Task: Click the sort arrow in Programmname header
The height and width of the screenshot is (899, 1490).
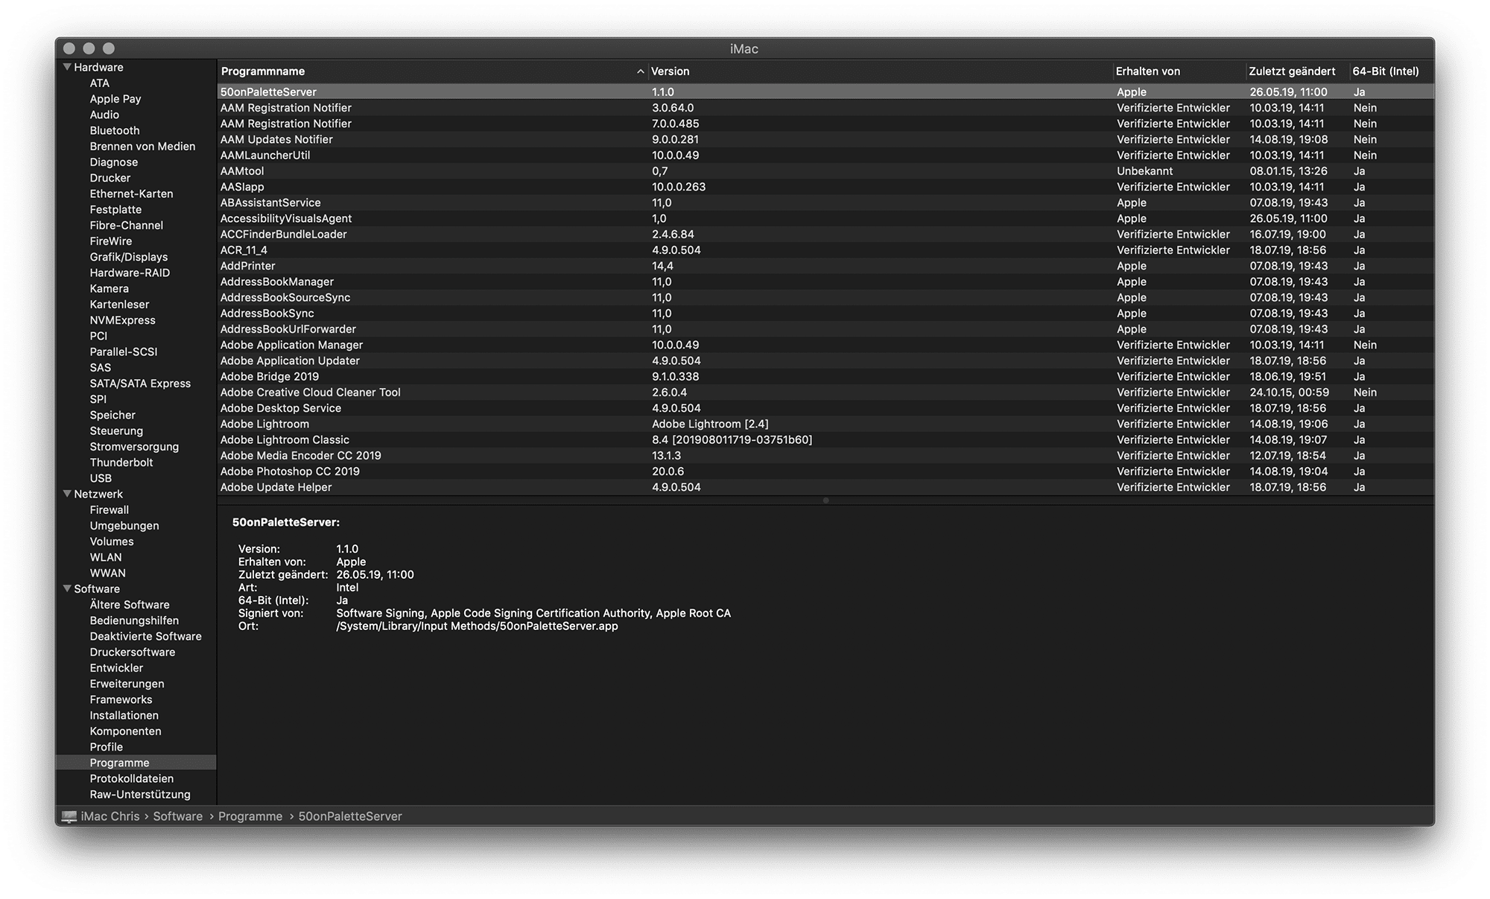Action: 640,72
